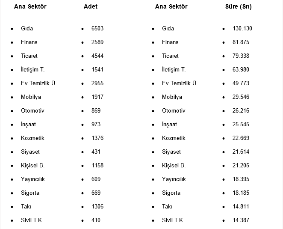Select the Gıda count value 6503
This screenshot has width=283, height=229.
click(x=97, y=29)
